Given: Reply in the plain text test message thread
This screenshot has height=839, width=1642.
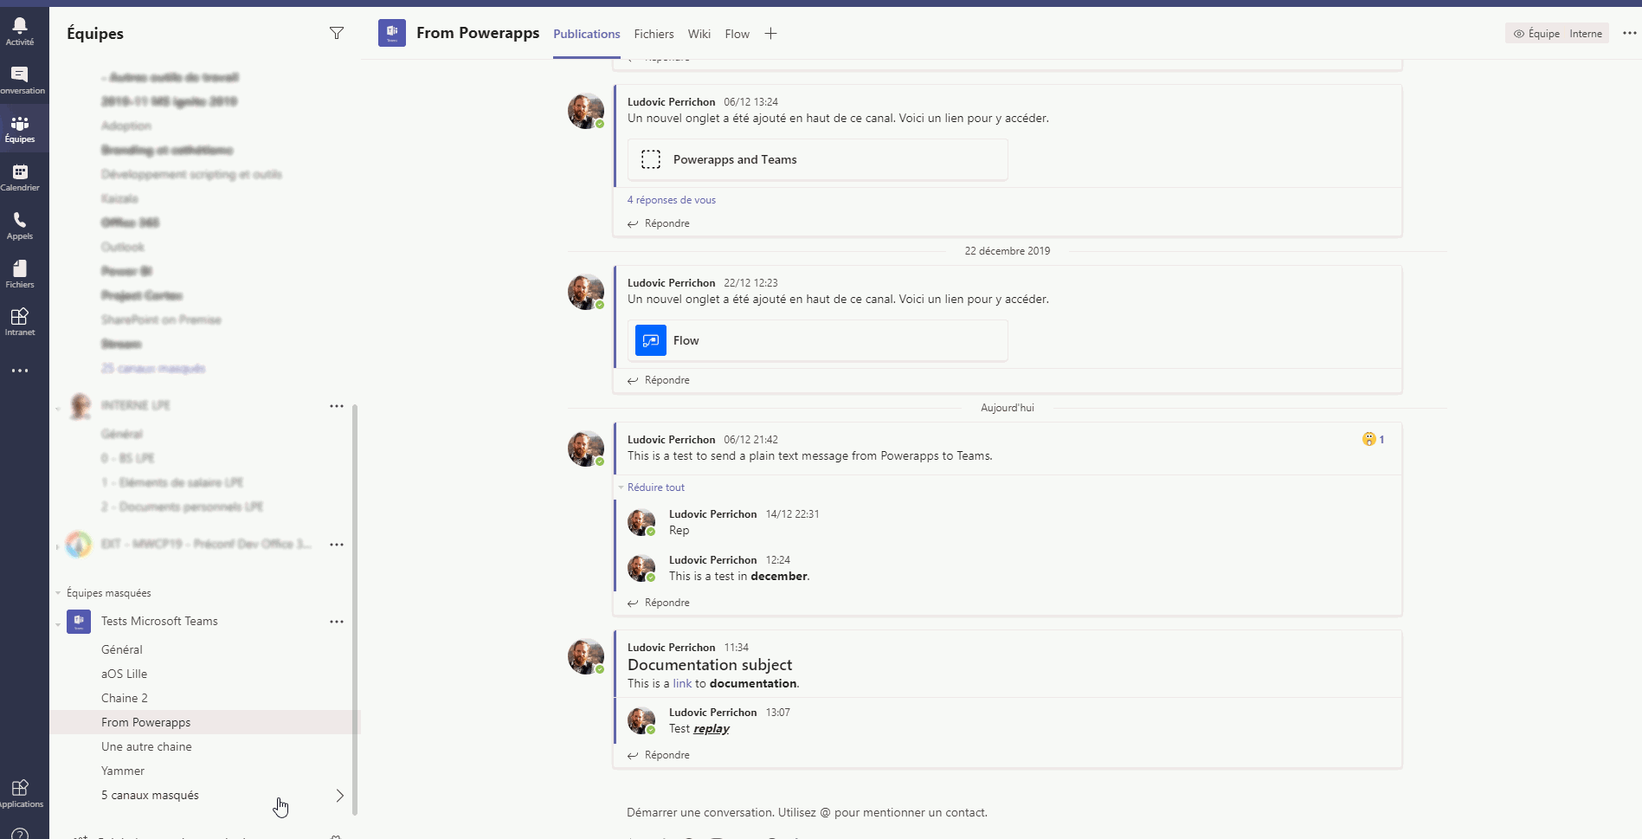Looking at the screenshot, I should [x=659, y=603].
